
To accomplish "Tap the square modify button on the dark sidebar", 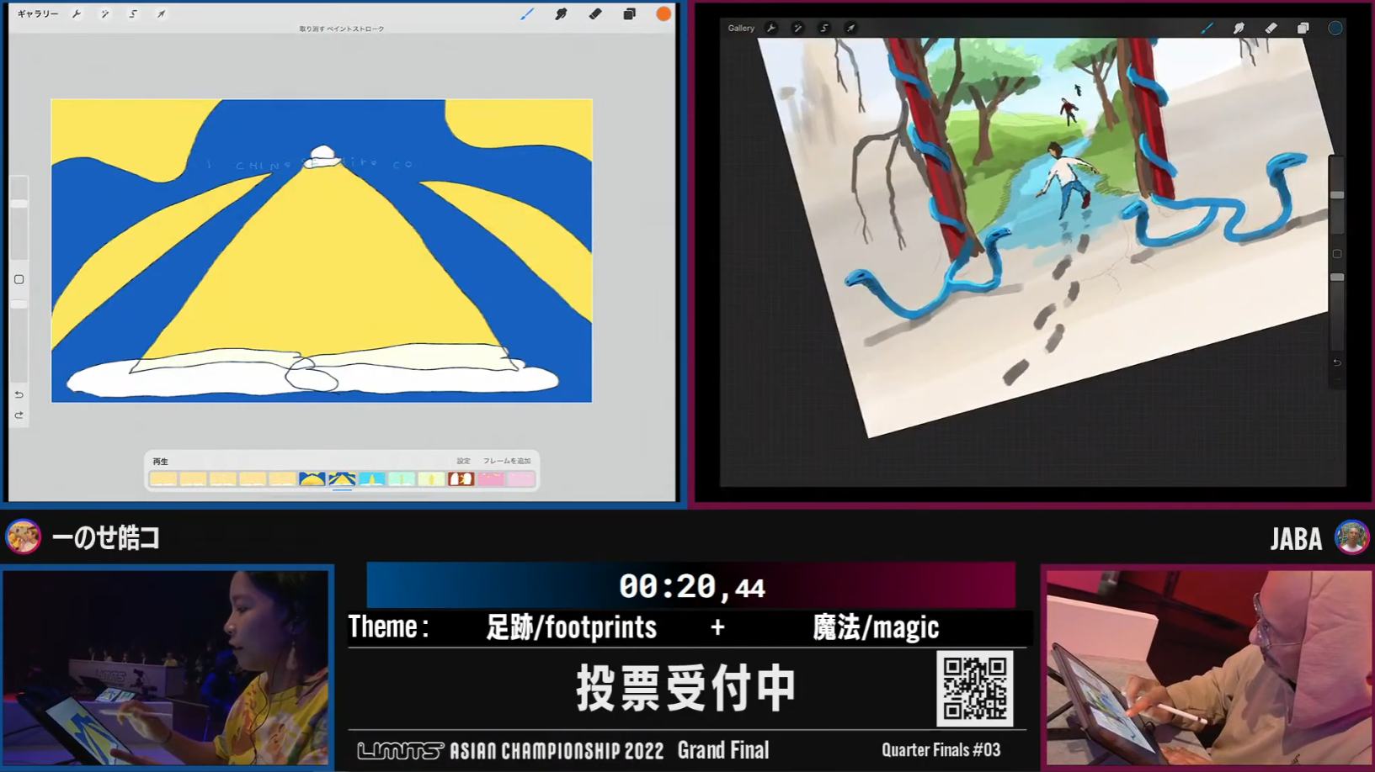I will click(x=1336, y=254).
